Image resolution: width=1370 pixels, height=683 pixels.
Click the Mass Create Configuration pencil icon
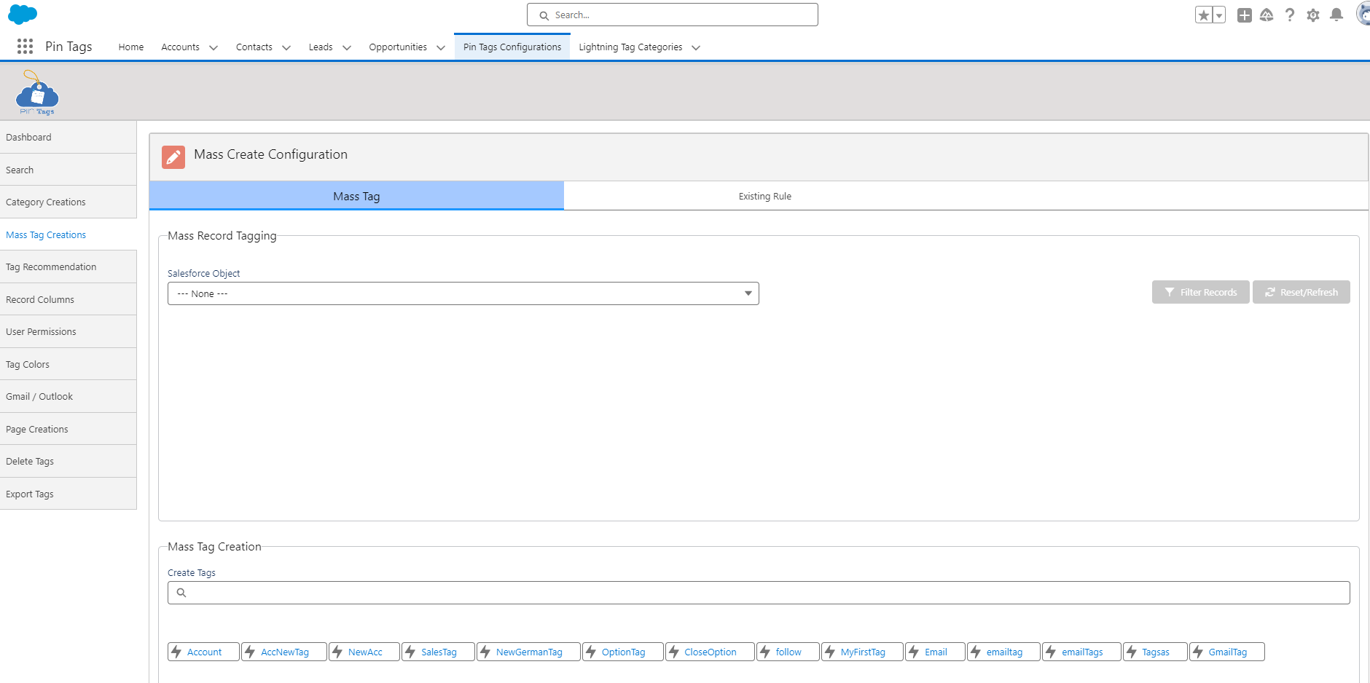click(x=173, y=157)
